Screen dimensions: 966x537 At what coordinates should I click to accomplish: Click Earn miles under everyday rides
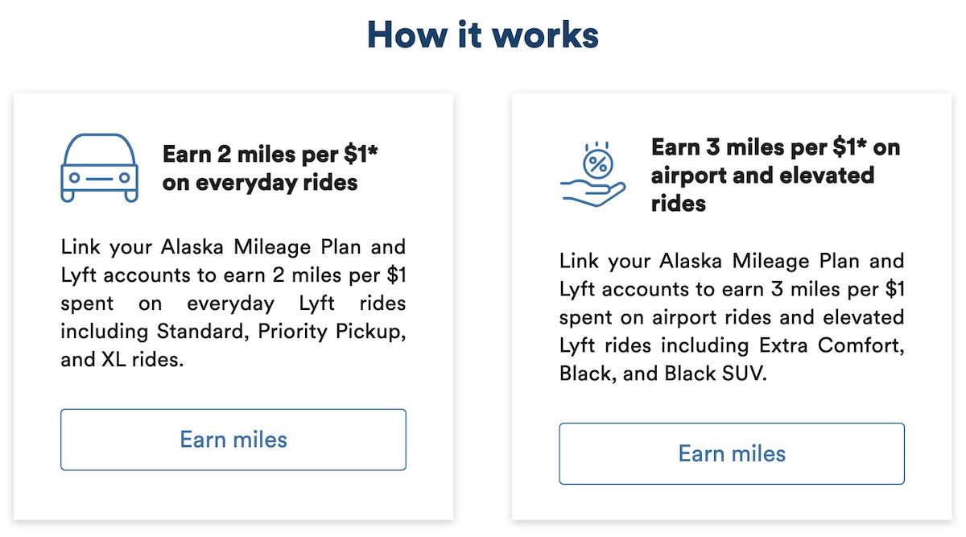tap(233, 440)
